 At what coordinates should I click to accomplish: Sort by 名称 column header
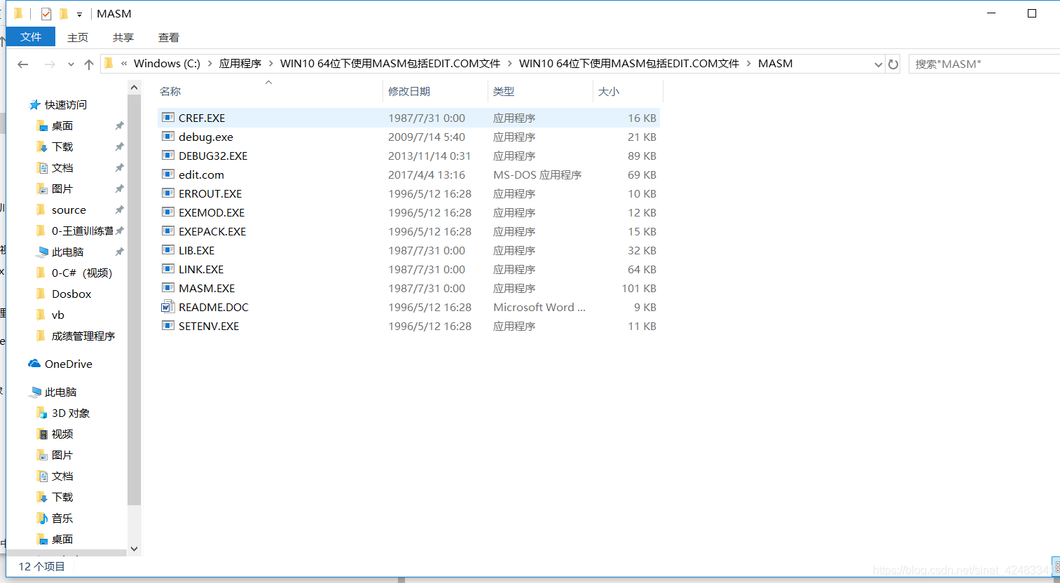[170, 92]
